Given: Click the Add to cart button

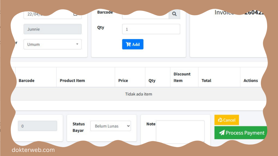Looking at the screenshot, I should (x=132, y=44).
